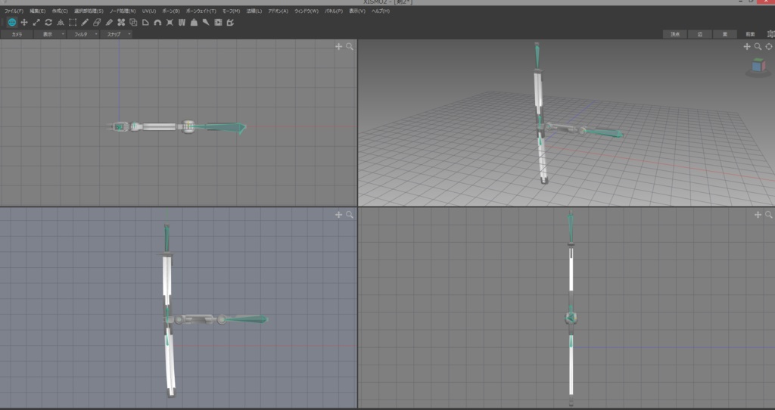Select the knife cut tool icon

[x=206, y=22]
